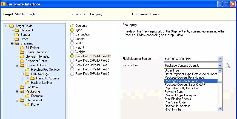
Task: Collapse the Target Fields tree node
Action: pyautogui.click(x=7, y=26)
